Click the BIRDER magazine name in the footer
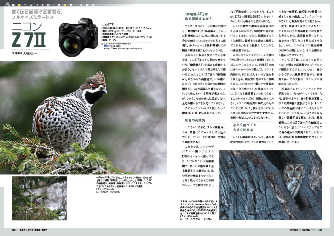334x236 pixels. [x=294, y=230]
